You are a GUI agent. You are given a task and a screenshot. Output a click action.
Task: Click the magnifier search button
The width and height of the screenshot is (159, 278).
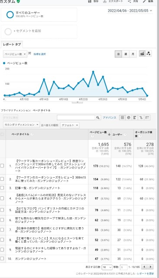tap(98, 118)
